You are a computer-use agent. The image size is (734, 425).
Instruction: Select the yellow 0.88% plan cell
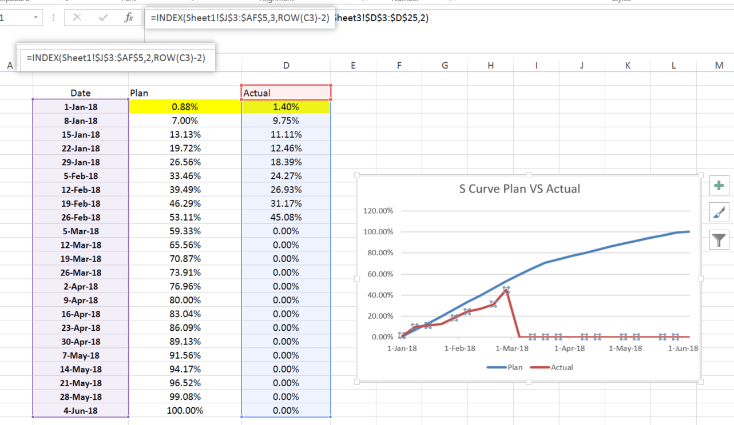pos(185,106)
